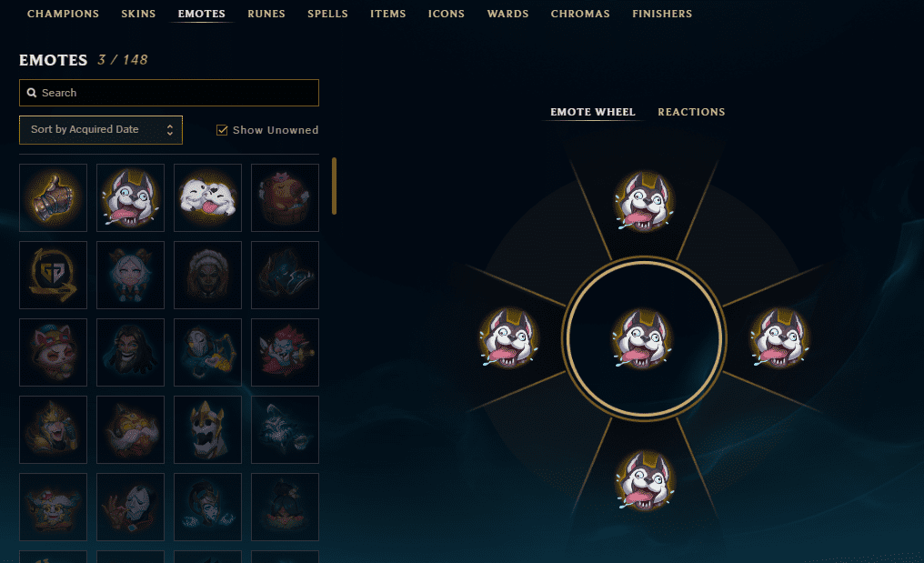Open the Champions collection tab
Screen dimensions: 924x563
coord(63,14)
